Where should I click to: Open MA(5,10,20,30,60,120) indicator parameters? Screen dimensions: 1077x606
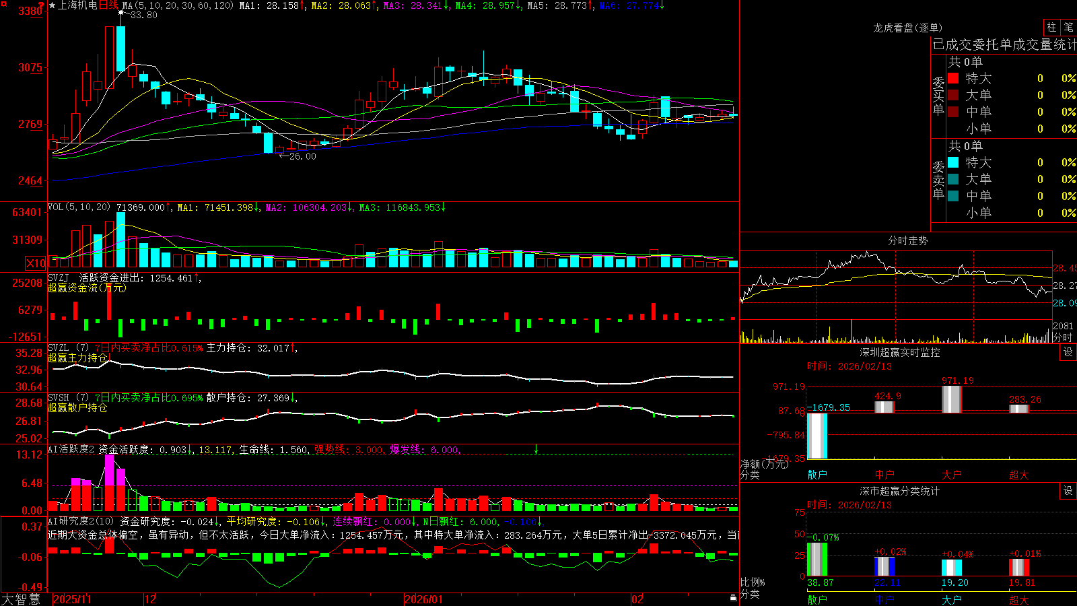178,5
